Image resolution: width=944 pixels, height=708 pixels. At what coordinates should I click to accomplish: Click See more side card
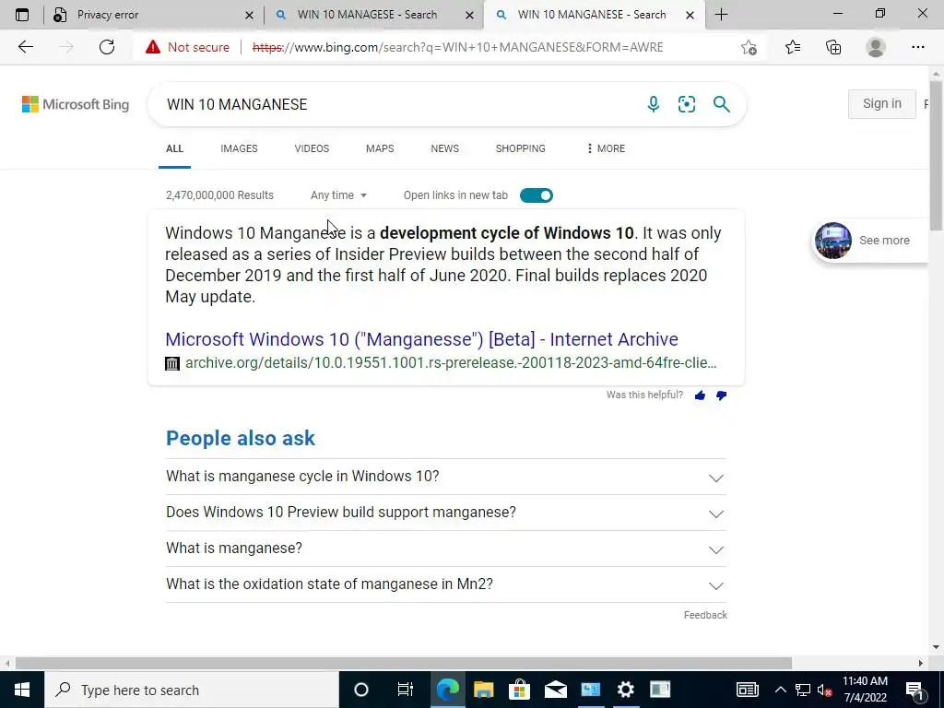pos(871,241)
